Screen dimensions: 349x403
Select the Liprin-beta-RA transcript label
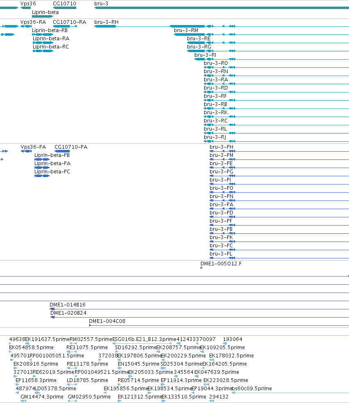[x=51, y=39]
